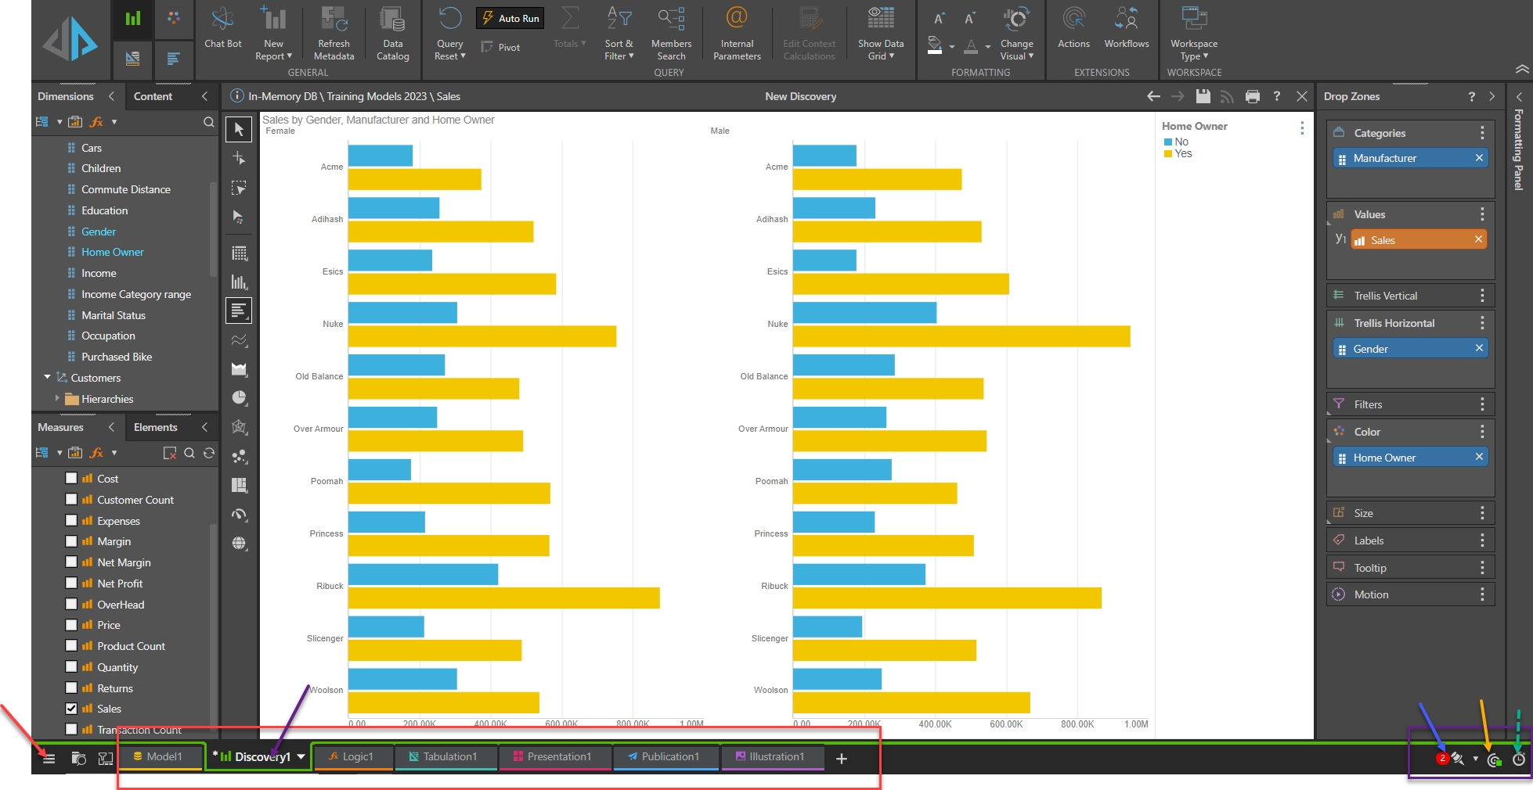
Task: Choose the pie chart visual icon
Action: [239, 398]
